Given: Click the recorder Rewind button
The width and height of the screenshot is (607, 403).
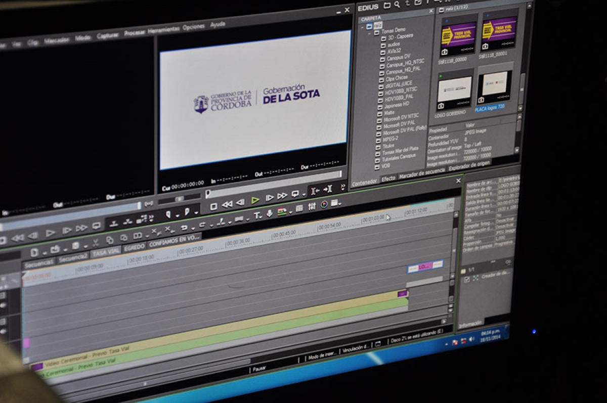Looking at the screenshot, I should coord(227,204).
